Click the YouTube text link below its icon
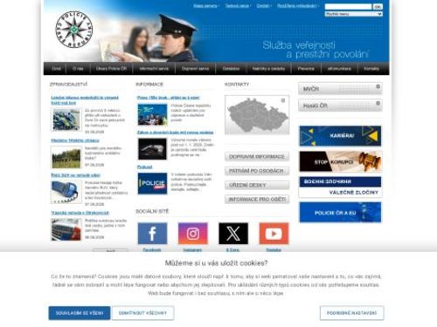Screen dimensions: 437x327 click(274, 250)
